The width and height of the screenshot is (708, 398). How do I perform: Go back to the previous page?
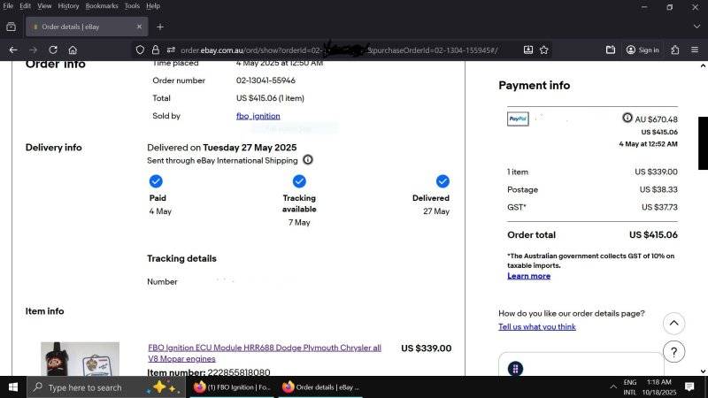(x=12, y=50)
